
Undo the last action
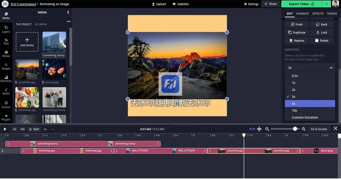pyautogui.click(x=45, y=129)
